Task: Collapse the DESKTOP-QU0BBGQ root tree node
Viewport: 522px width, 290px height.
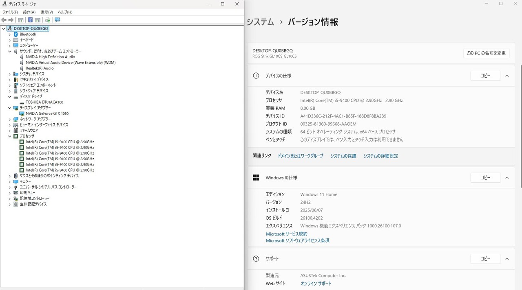Action: 4,28
